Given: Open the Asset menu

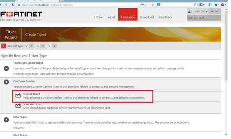Looking at the screenshot, I should 112,17.
